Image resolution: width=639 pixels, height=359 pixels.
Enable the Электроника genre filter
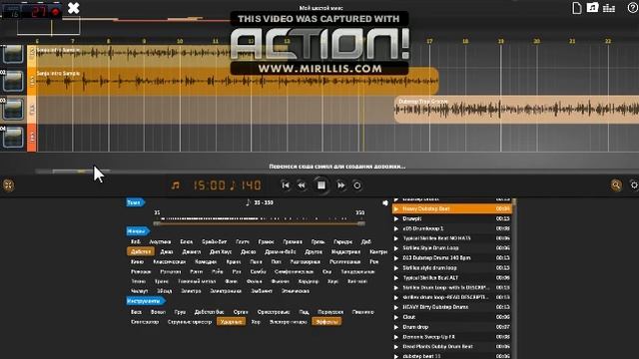(x=226, y=291)
